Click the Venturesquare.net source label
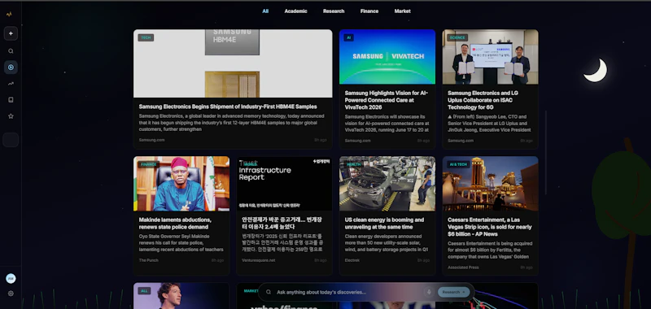 [258, 260]
